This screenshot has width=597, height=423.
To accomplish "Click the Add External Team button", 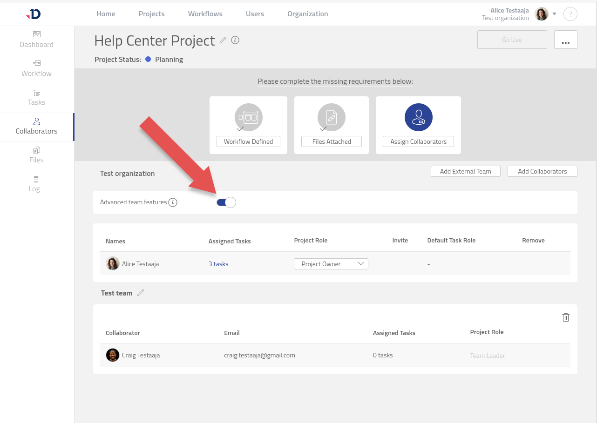I will coord(465,171).
